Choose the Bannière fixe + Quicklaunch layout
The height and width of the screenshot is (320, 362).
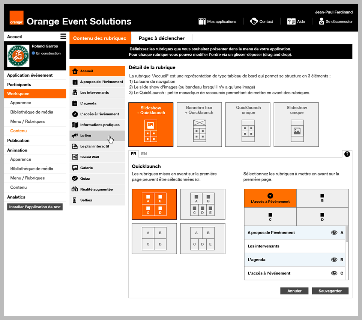tap(199, 124)
